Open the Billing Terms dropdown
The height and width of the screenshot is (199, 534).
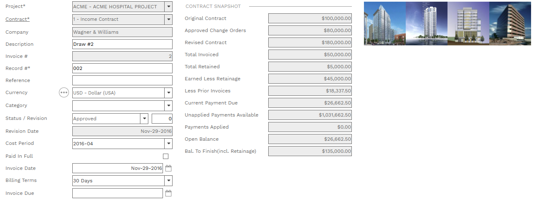[168, 181]
